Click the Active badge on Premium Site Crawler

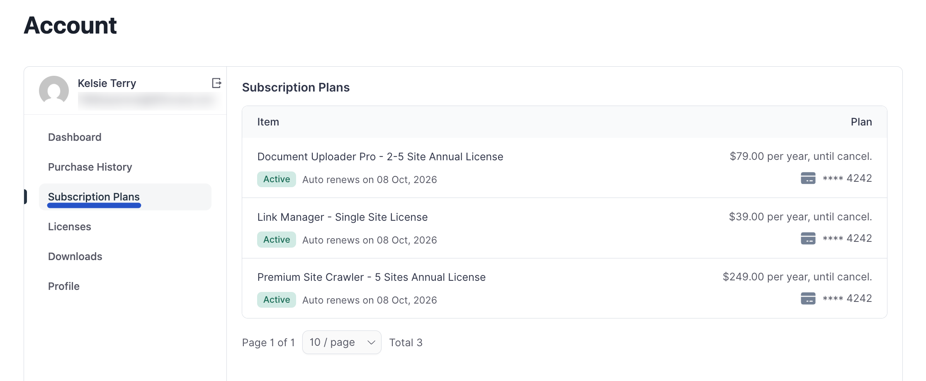coord(276,299)
